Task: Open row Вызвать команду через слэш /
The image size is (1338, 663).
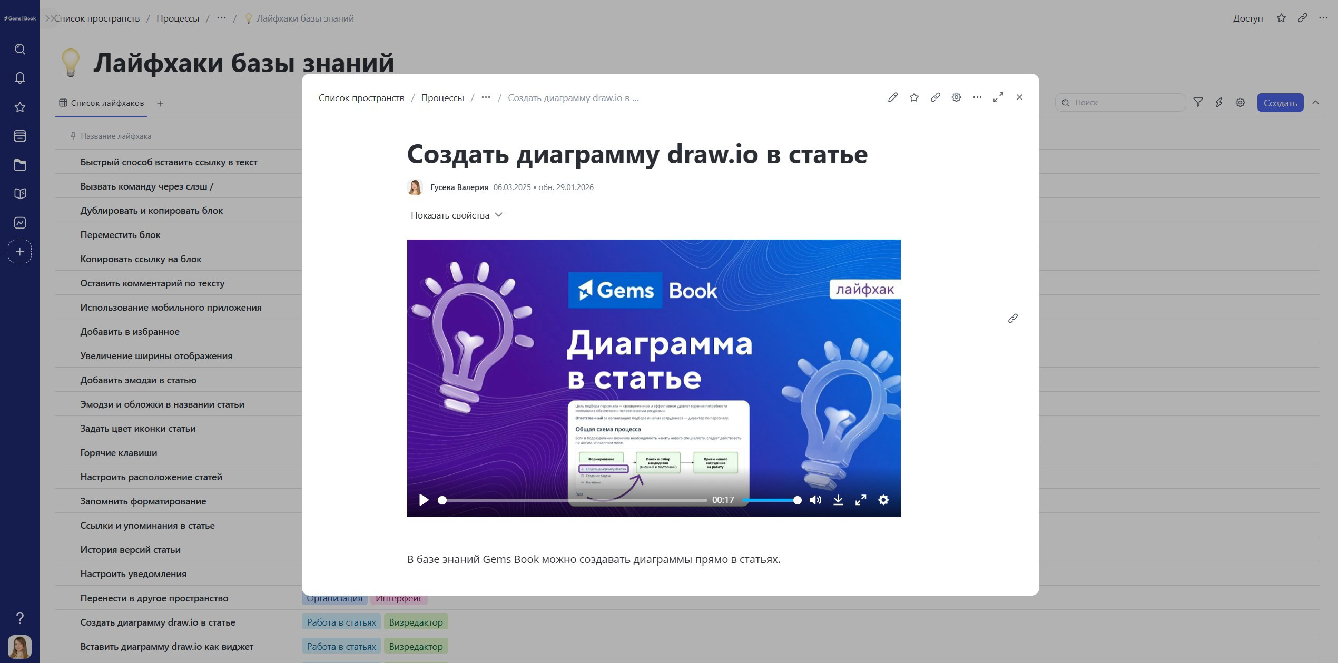Action: (x=147, y=186)
